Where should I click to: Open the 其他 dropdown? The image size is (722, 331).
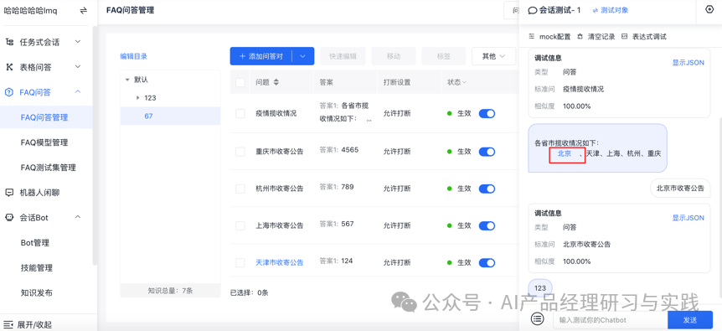click(x=493, y=56)
